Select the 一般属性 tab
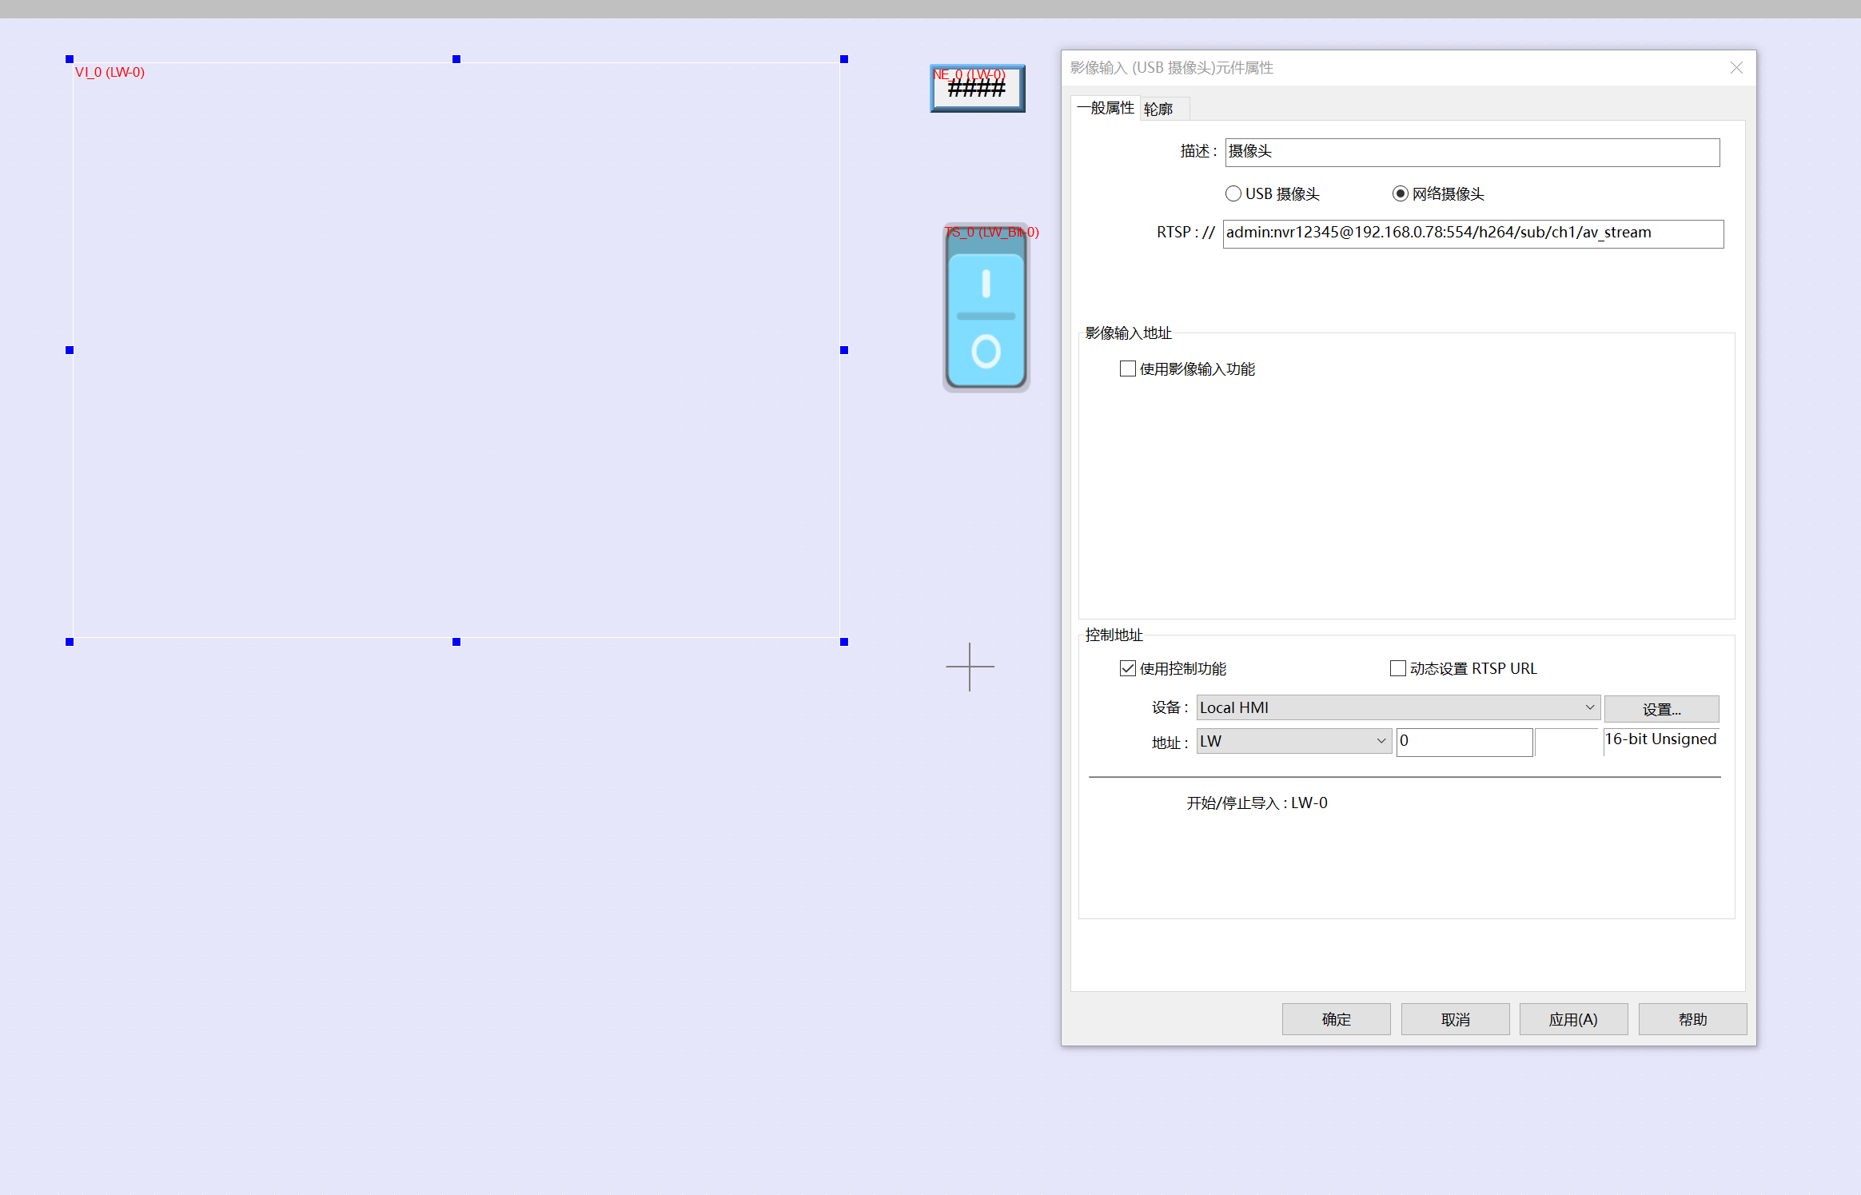Screen dimensions: 1861x1195 click(x=1106, y=108)
